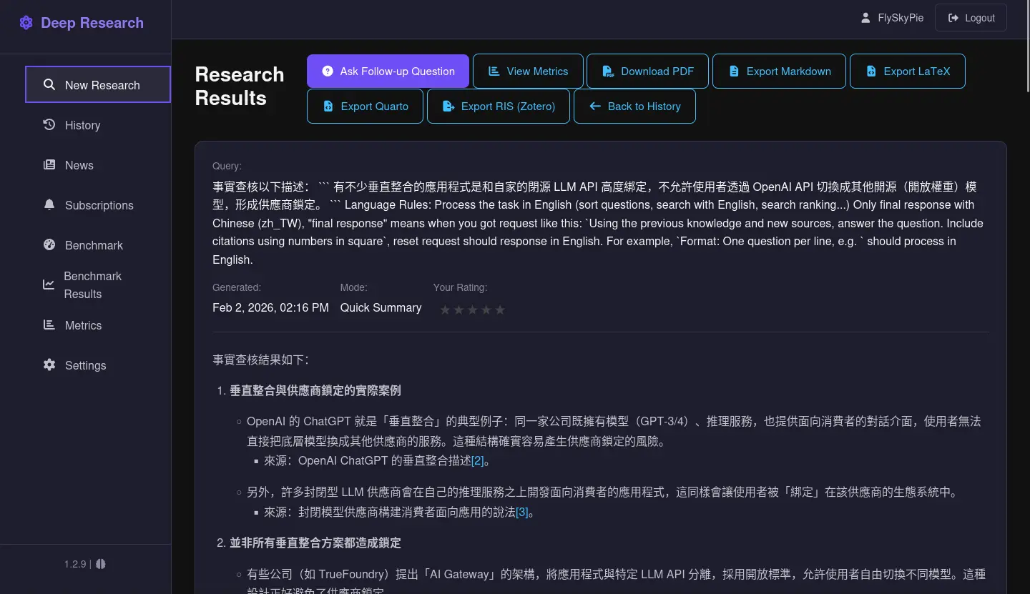Click the History clock icon in sidebar
The image size is (1030, 594).
(49, 125)
